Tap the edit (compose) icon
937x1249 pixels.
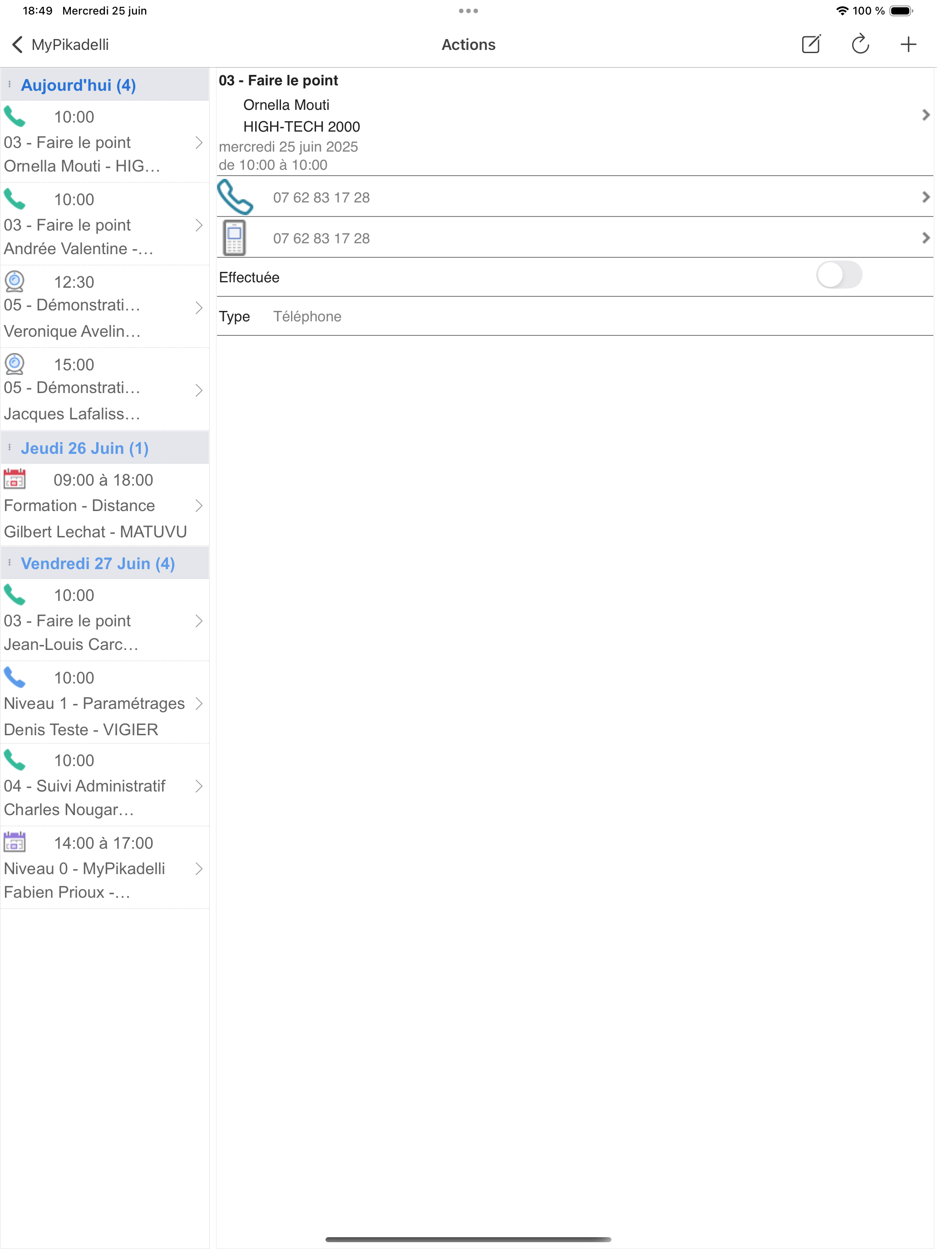coord(811,44)
